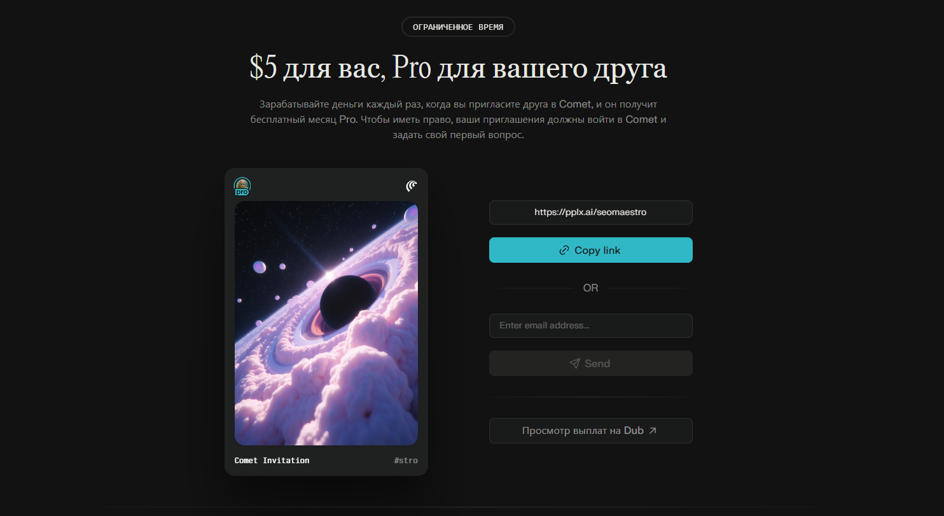Open Просмотр выплат на Dub link
This screenshot has height=516, width=944.
(x=590, y=431)
